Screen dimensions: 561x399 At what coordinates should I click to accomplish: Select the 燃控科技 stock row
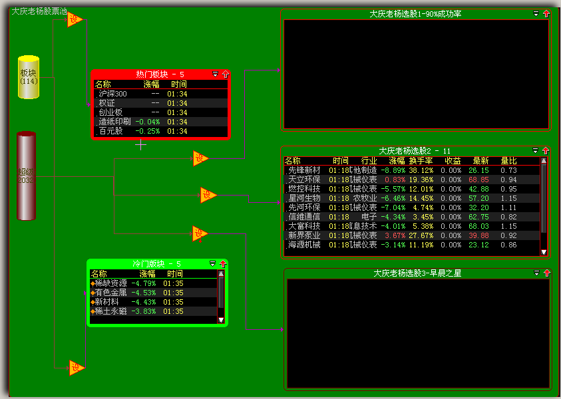click(412, 189)
